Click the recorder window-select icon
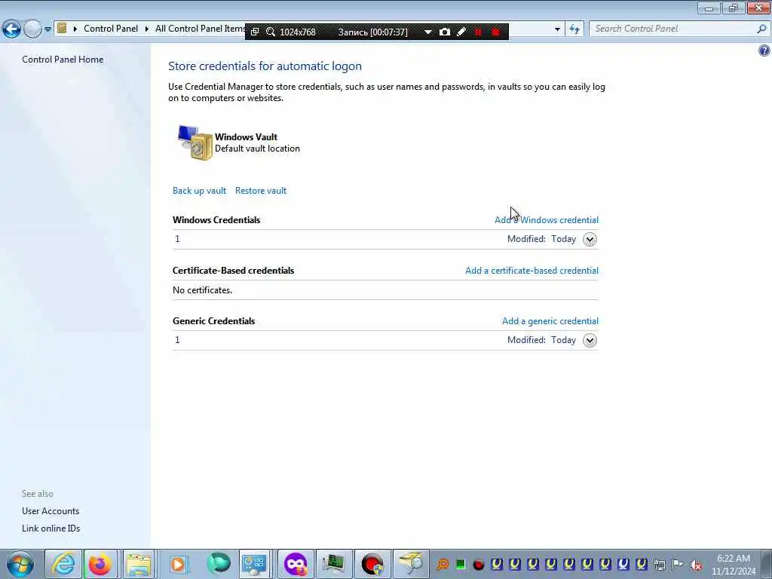Viewport: 772px width, 579px height. click(x=255, y=32)
